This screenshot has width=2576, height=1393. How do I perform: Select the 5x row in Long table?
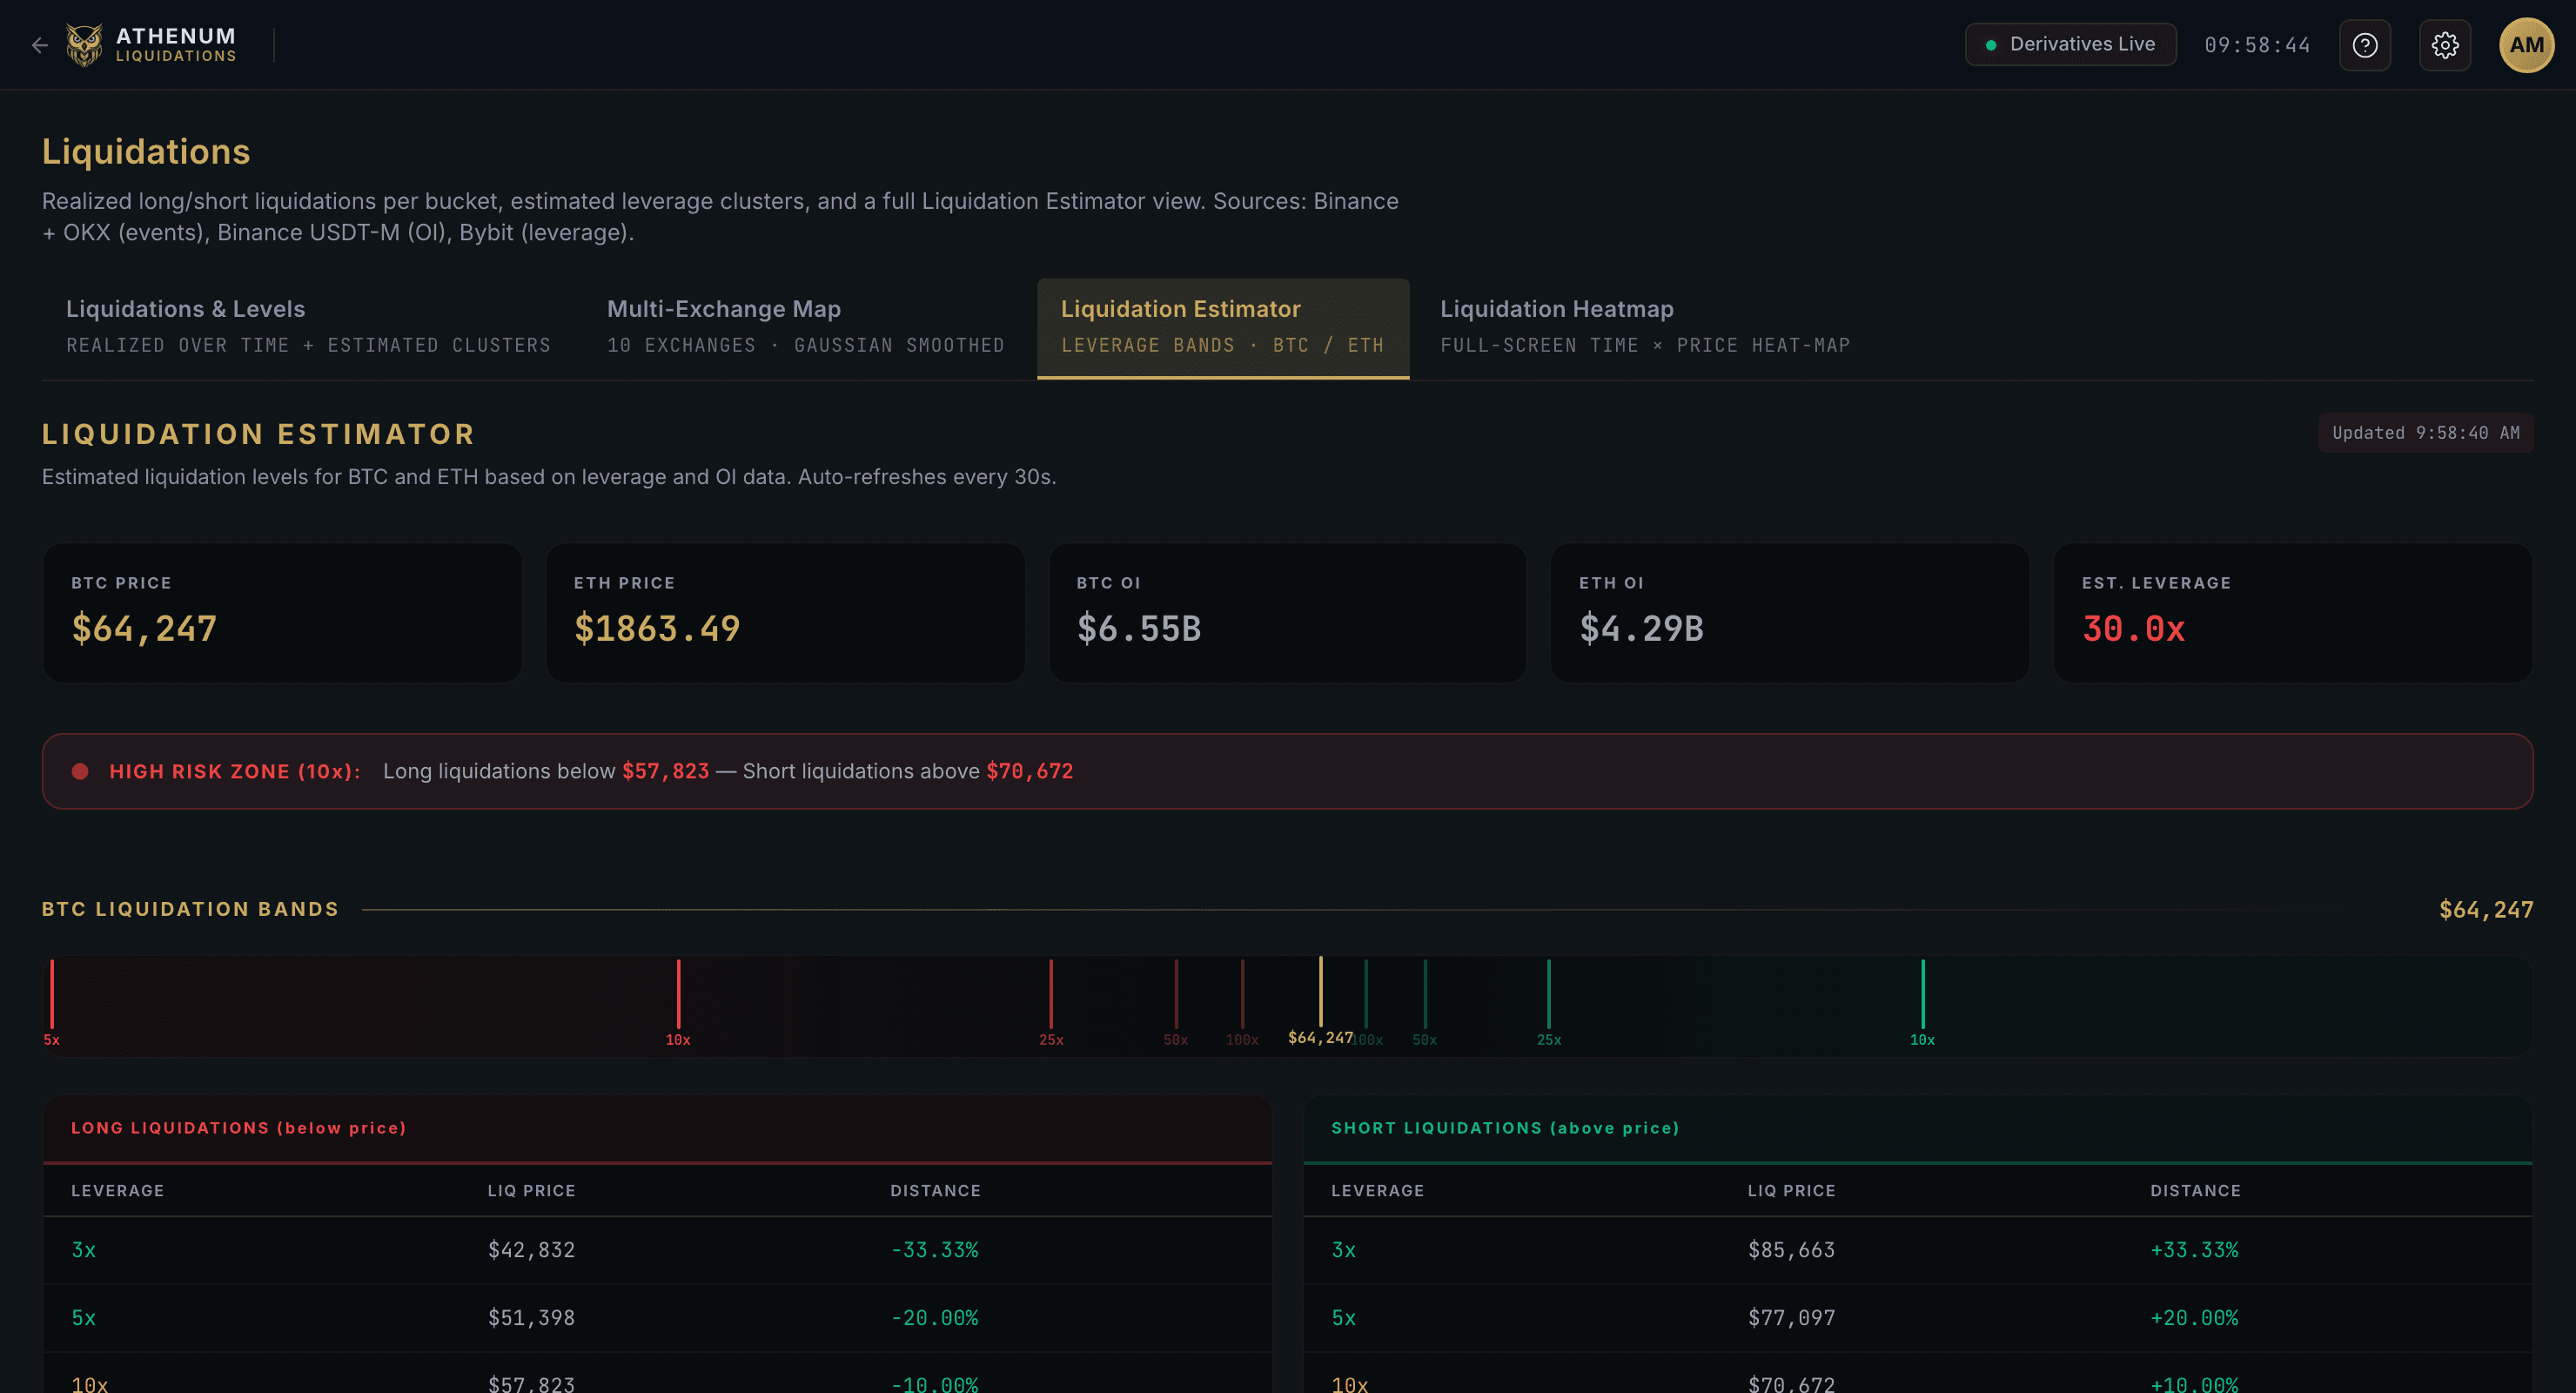[657, 1318]
